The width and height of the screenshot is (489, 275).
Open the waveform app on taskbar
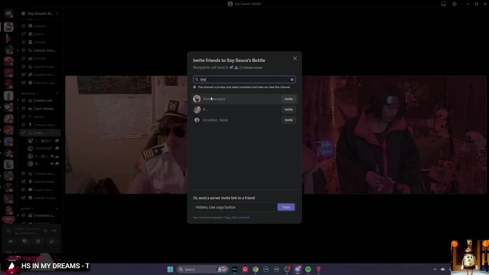[235, 269]
